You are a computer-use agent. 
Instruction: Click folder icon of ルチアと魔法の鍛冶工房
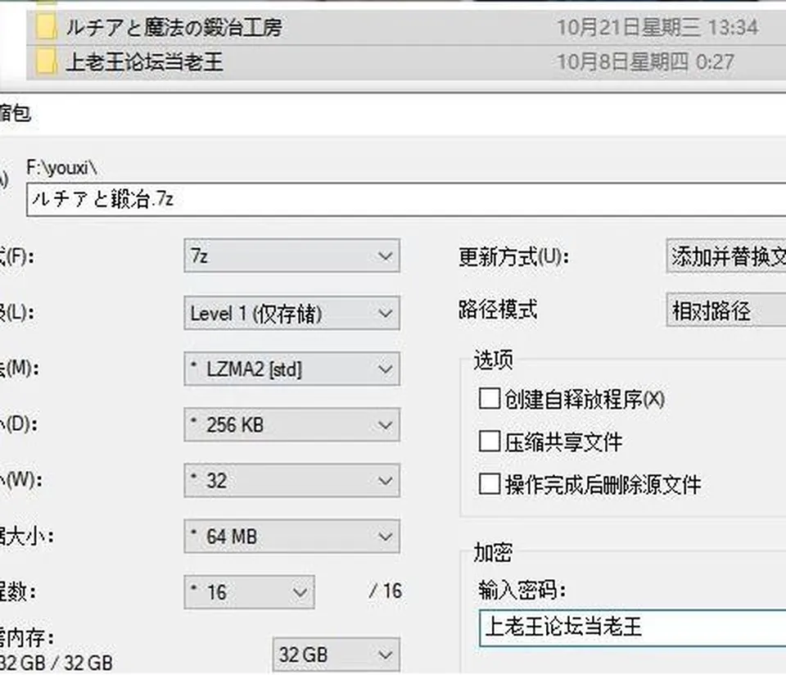[46, 27]
